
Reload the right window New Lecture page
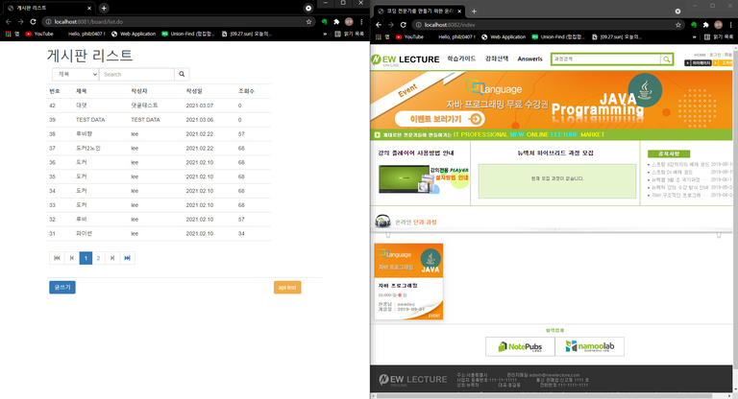(x=403, y=25)
